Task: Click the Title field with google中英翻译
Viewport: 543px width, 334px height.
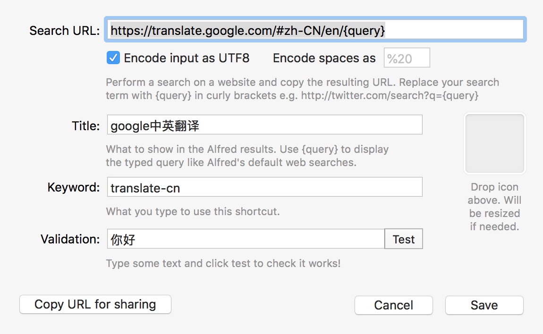Action: pos(264,125)
